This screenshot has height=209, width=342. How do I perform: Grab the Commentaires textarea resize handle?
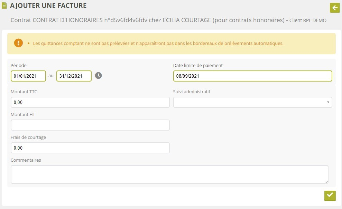coord(326,181)
